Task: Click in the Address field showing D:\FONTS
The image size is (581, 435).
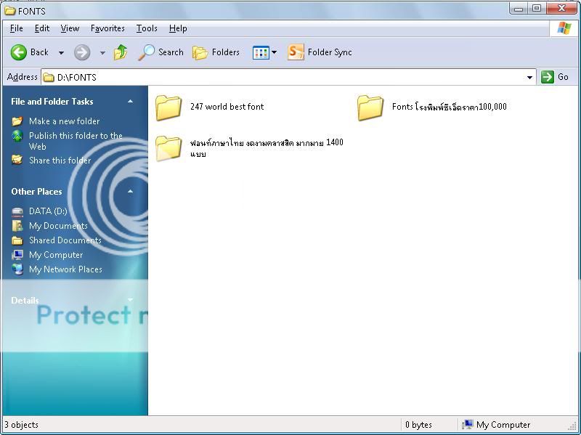Action: [x=290, y=77]
